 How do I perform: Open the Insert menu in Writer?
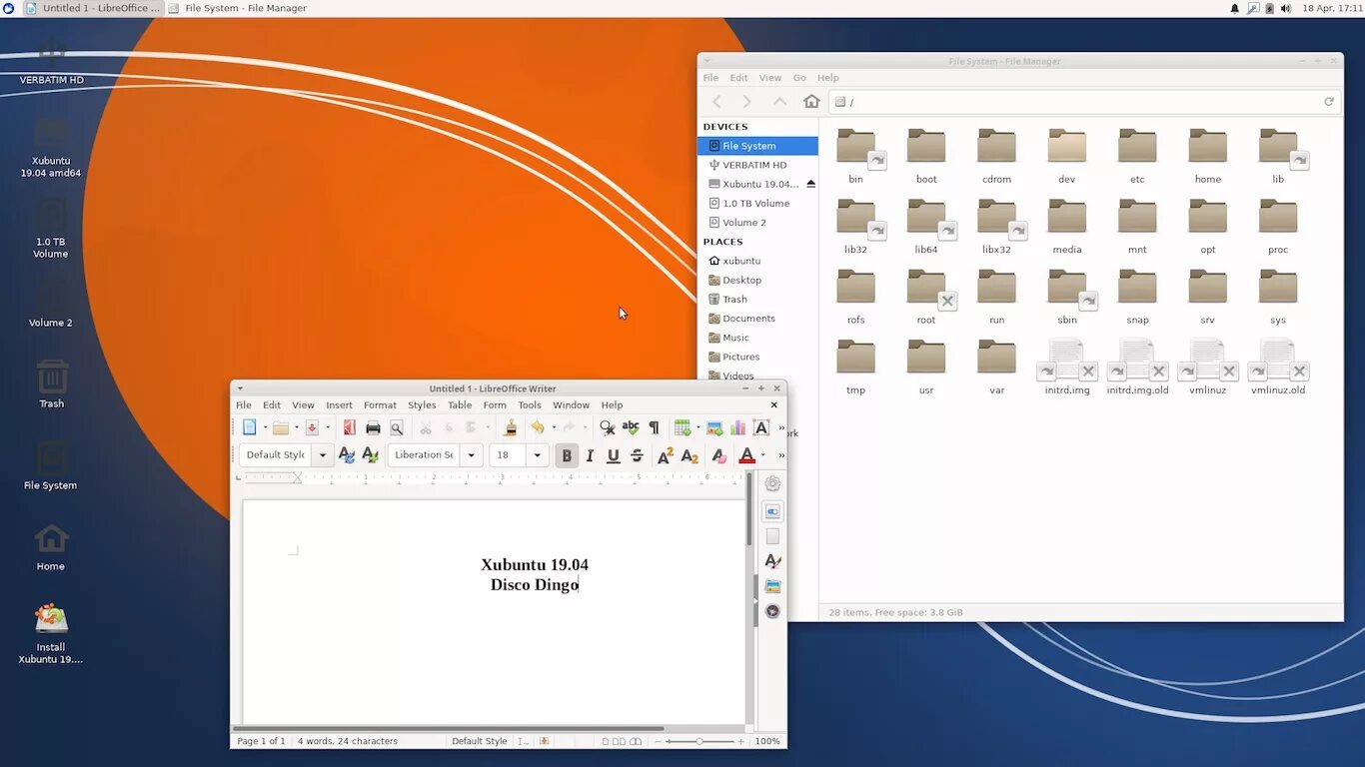tap(339, 405)
